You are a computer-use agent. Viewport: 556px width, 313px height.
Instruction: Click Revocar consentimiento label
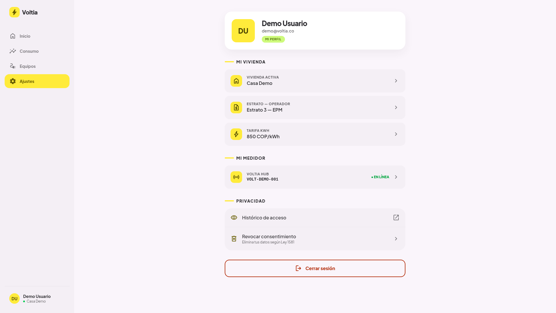[x=269, y=236]
